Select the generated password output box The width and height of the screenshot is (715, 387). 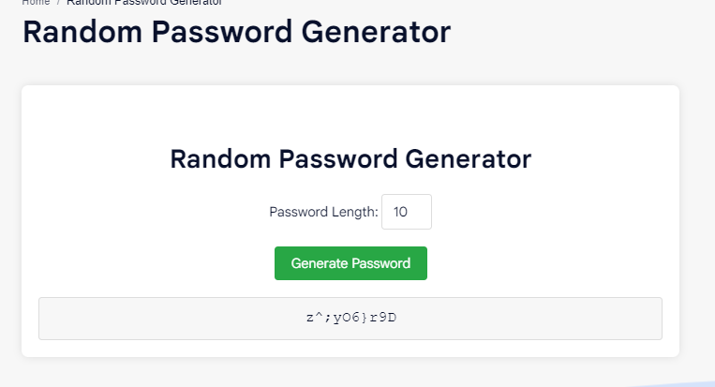tap(350, 319)
